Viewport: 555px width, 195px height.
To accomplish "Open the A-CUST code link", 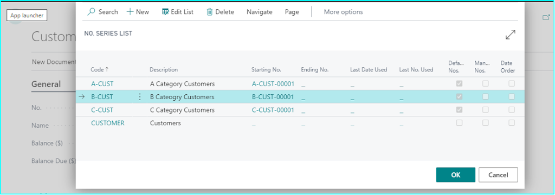I will point(102,84).
